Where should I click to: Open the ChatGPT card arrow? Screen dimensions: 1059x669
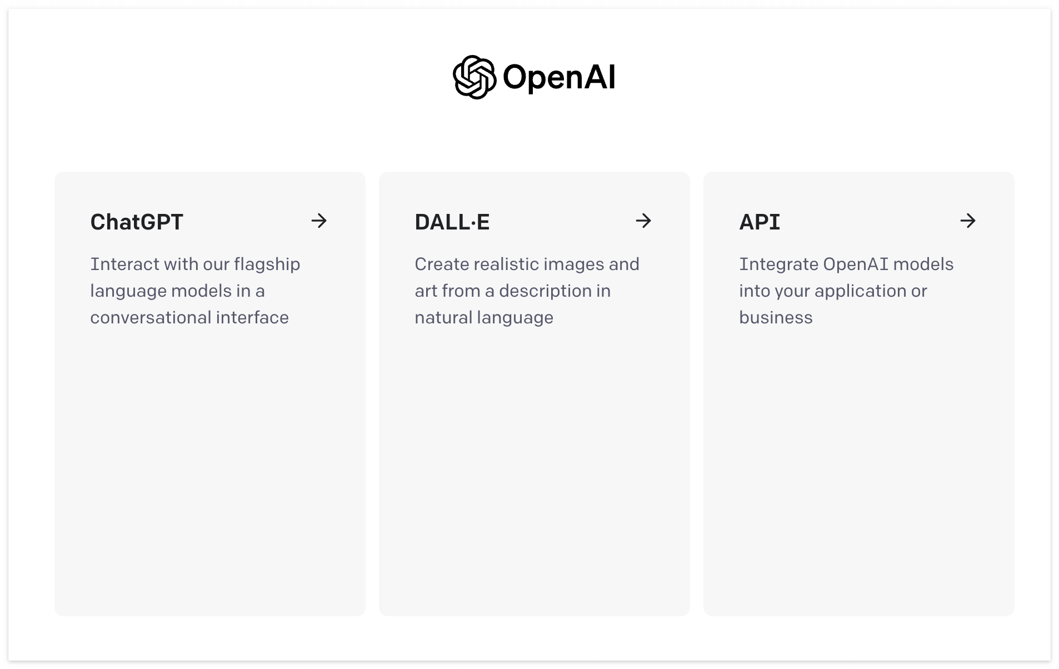(x=319, y=221)
